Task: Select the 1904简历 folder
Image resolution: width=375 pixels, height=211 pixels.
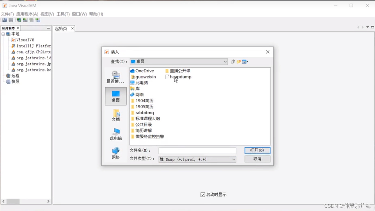Action: point(142,101)
